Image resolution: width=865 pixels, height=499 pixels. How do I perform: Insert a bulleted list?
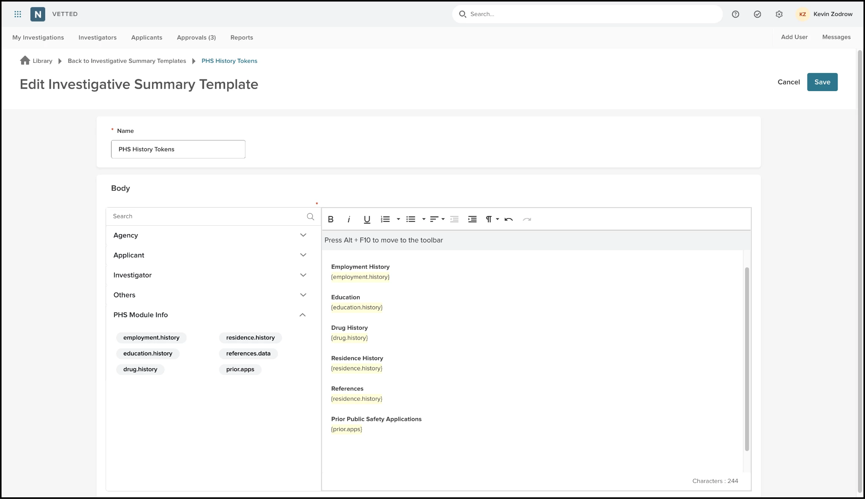[x=411, y=219]
